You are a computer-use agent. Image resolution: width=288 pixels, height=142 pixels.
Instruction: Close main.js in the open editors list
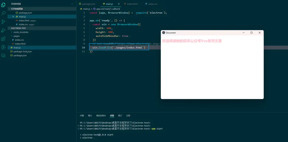click(x=13, y=17)
